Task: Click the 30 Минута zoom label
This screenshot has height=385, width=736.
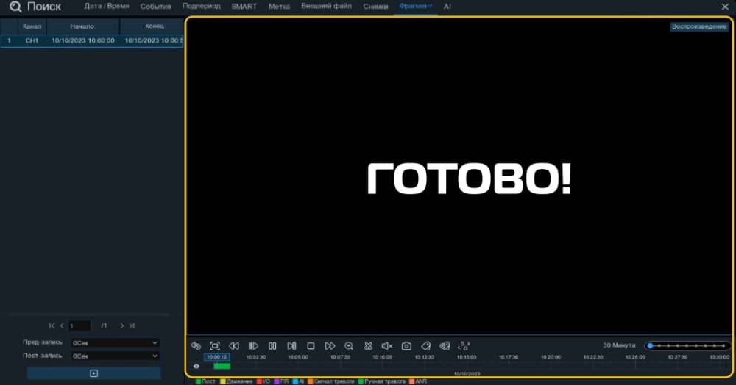Action: [x=619, y=345]
